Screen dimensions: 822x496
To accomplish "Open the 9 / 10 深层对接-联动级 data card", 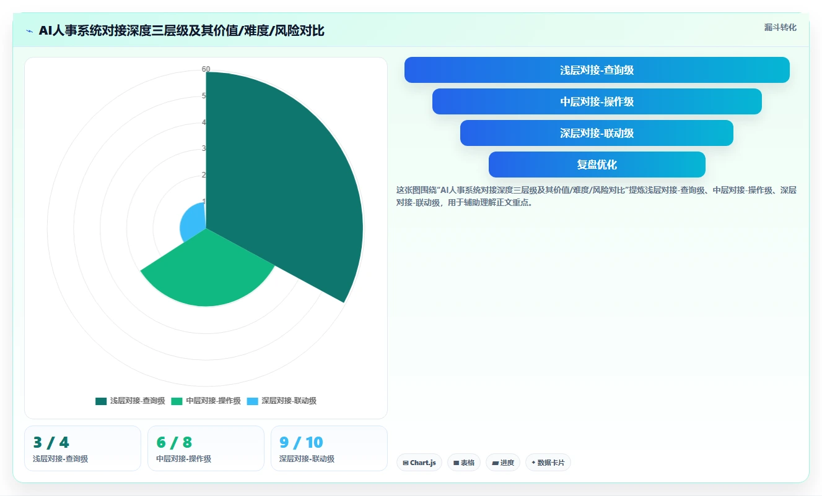I will 329,448.
